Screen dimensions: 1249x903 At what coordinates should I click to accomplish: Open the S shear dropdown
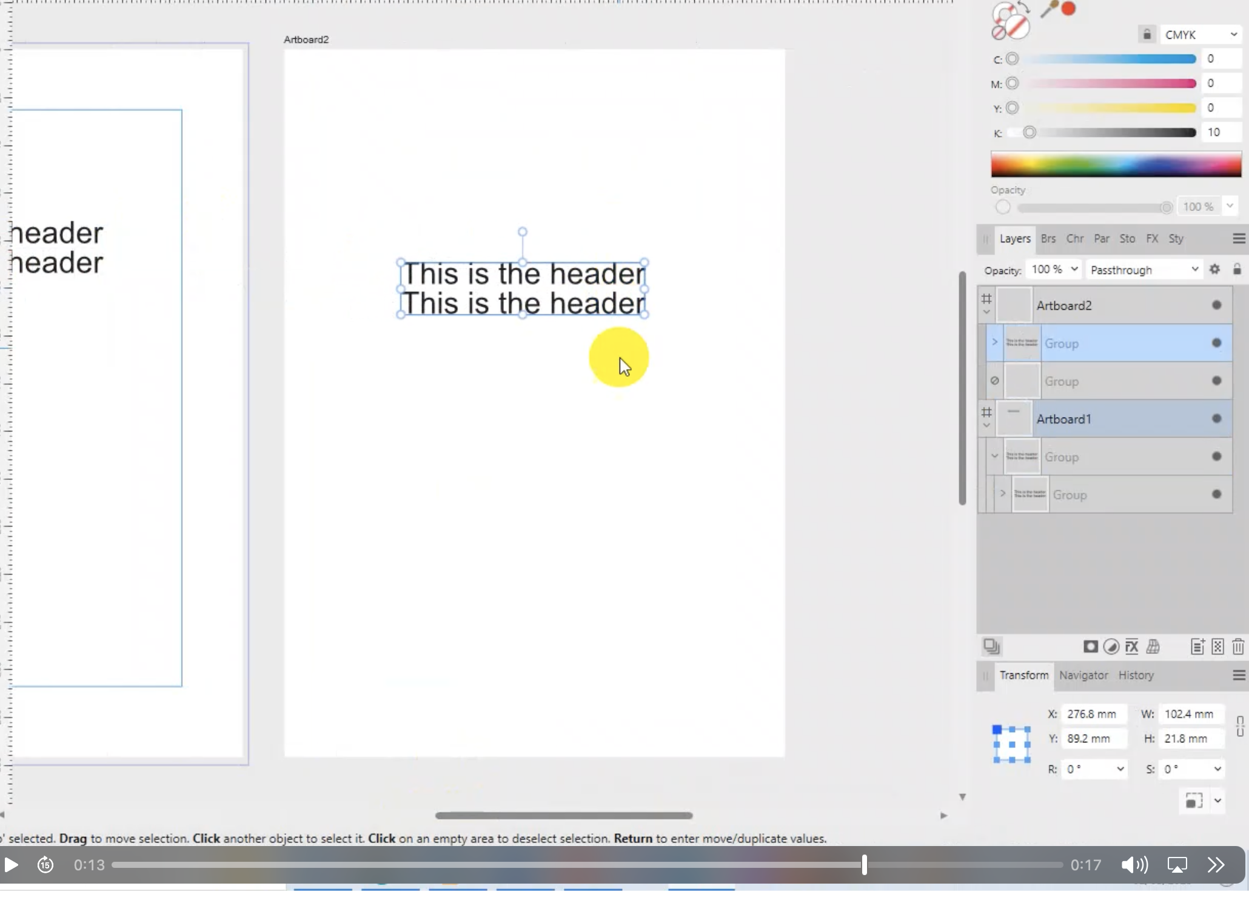point(1217,769)
